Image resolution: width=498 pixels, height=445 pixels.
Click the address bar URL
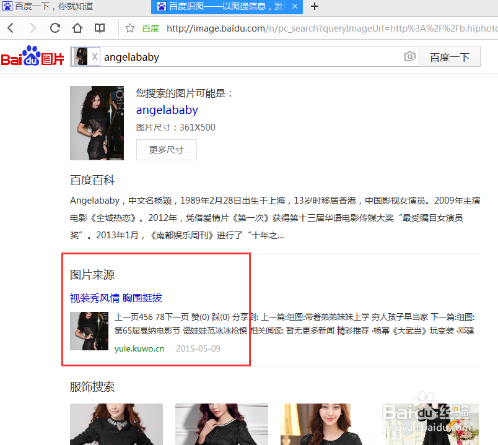coord(332,28)
